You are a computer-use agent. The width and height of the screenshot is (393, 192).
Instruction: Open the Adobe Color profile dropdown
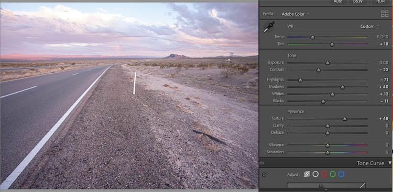coord(295,14)
